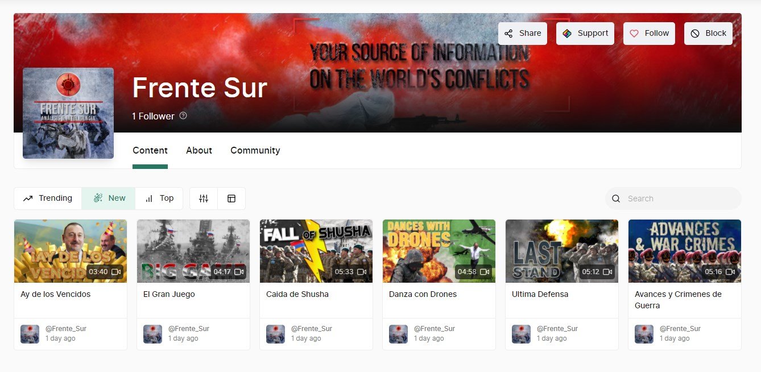
Task: Open the Support button
Action: (585, 34)
